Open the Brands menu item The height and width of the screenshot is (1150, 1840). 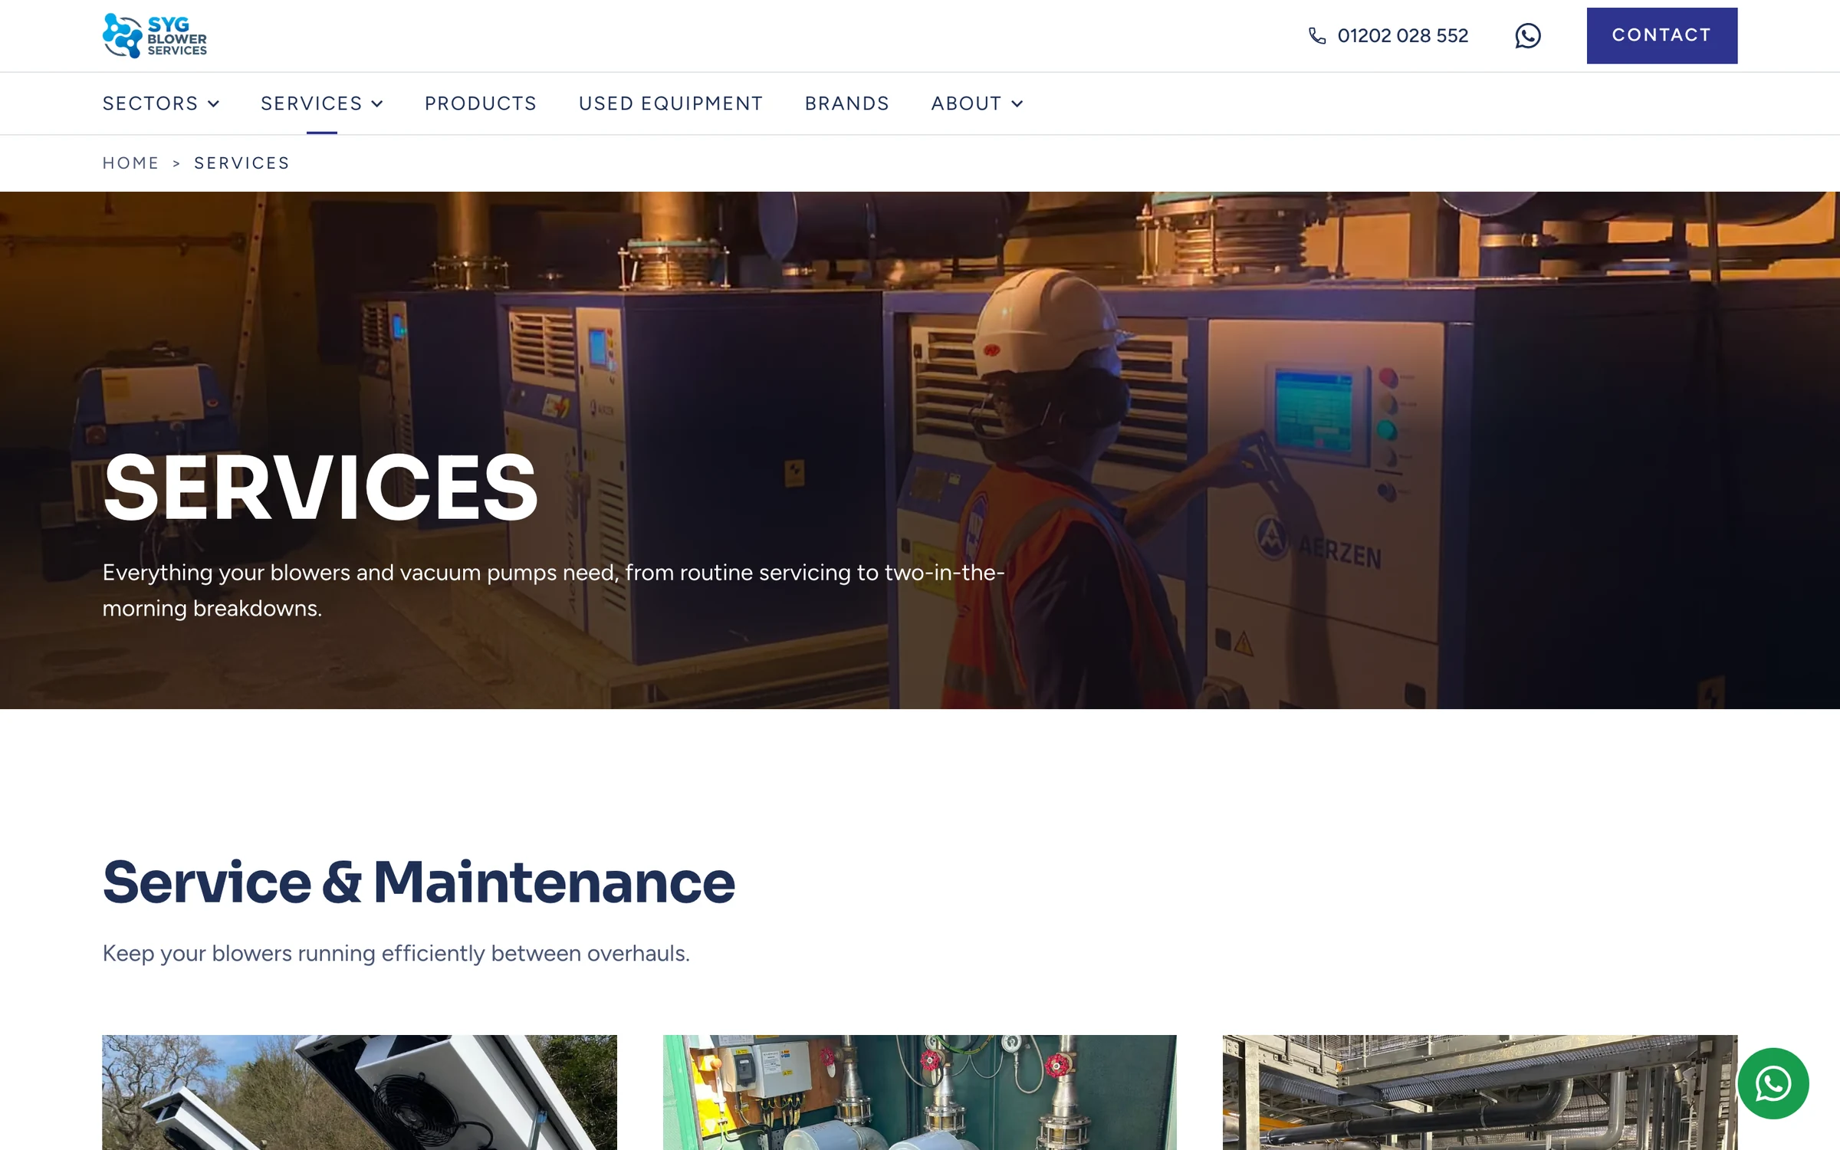pos(846,103)
